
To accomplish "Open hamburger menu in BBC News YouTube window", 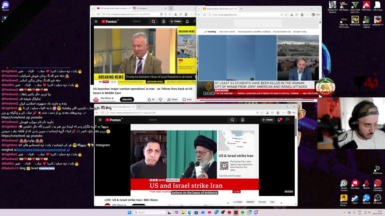I will click(x=100, y=120).
